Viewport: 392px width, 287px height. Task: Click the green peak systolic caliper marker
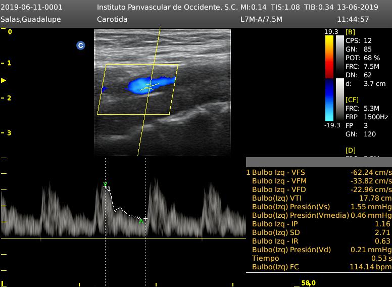[105, 184]
